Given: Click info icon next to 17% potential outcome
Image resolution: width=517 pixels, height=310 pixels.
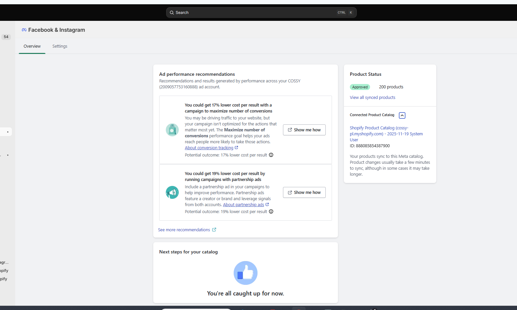Looking at the screenshot, I should 271,155.
